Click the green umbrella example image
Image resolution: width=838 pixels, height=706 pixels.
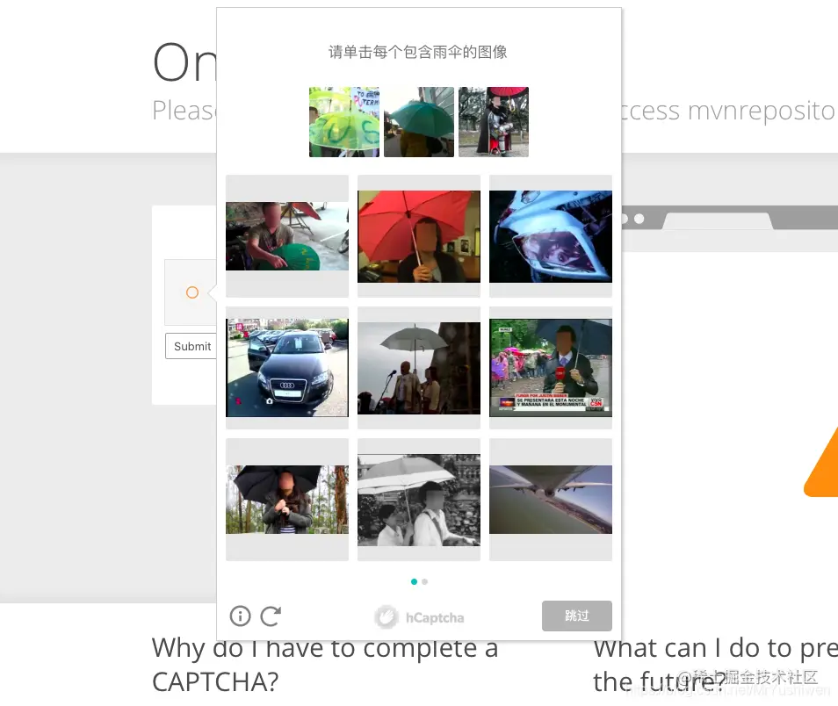[x=344, y=122]
